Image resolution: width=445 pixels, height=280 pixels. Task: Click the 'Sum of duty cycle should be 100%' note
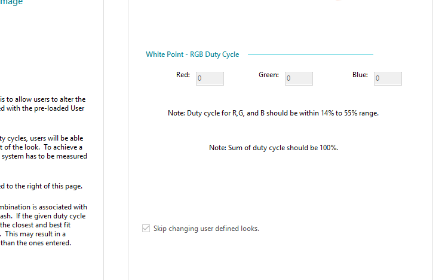click(274, 147)
